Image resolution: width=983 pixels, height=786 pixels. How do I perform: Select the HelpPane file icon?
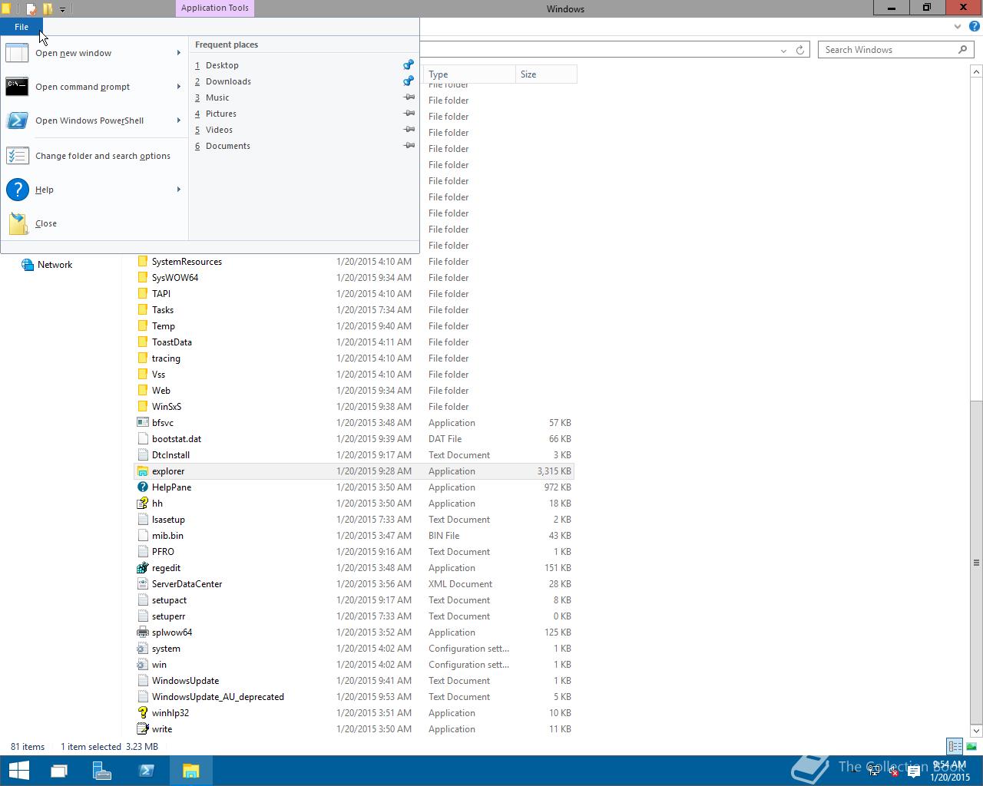click(x=142, y=487)
